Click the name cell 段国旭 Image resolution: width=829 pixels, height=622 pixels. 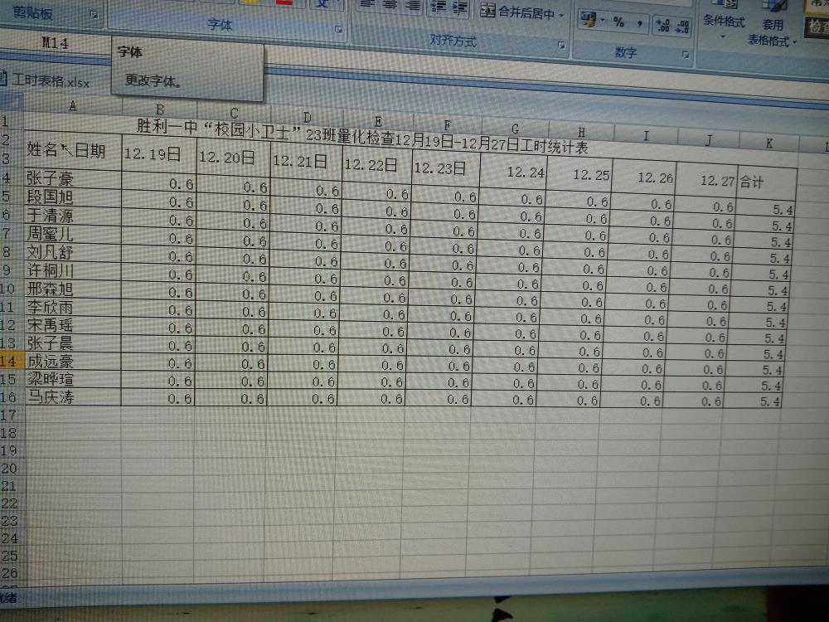pyautogui.click(x=73, y=197)
